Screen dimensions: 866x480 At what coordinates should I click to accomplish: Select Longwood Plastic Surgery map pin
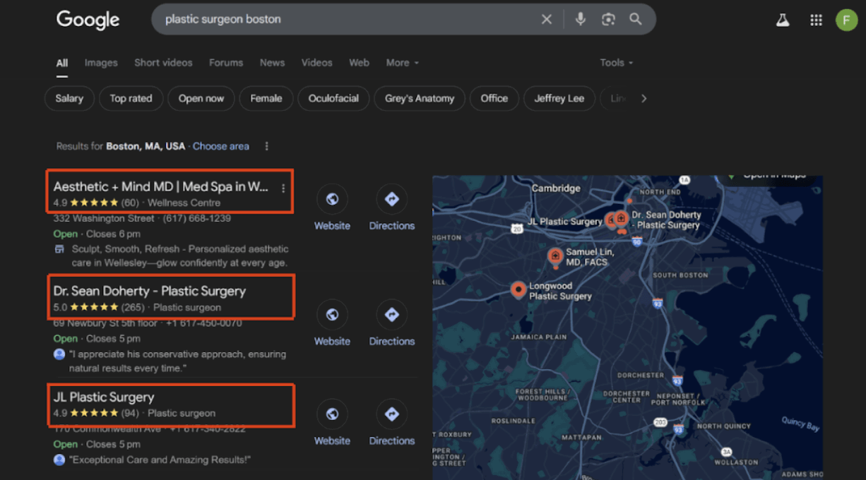[x=518, y=290]
